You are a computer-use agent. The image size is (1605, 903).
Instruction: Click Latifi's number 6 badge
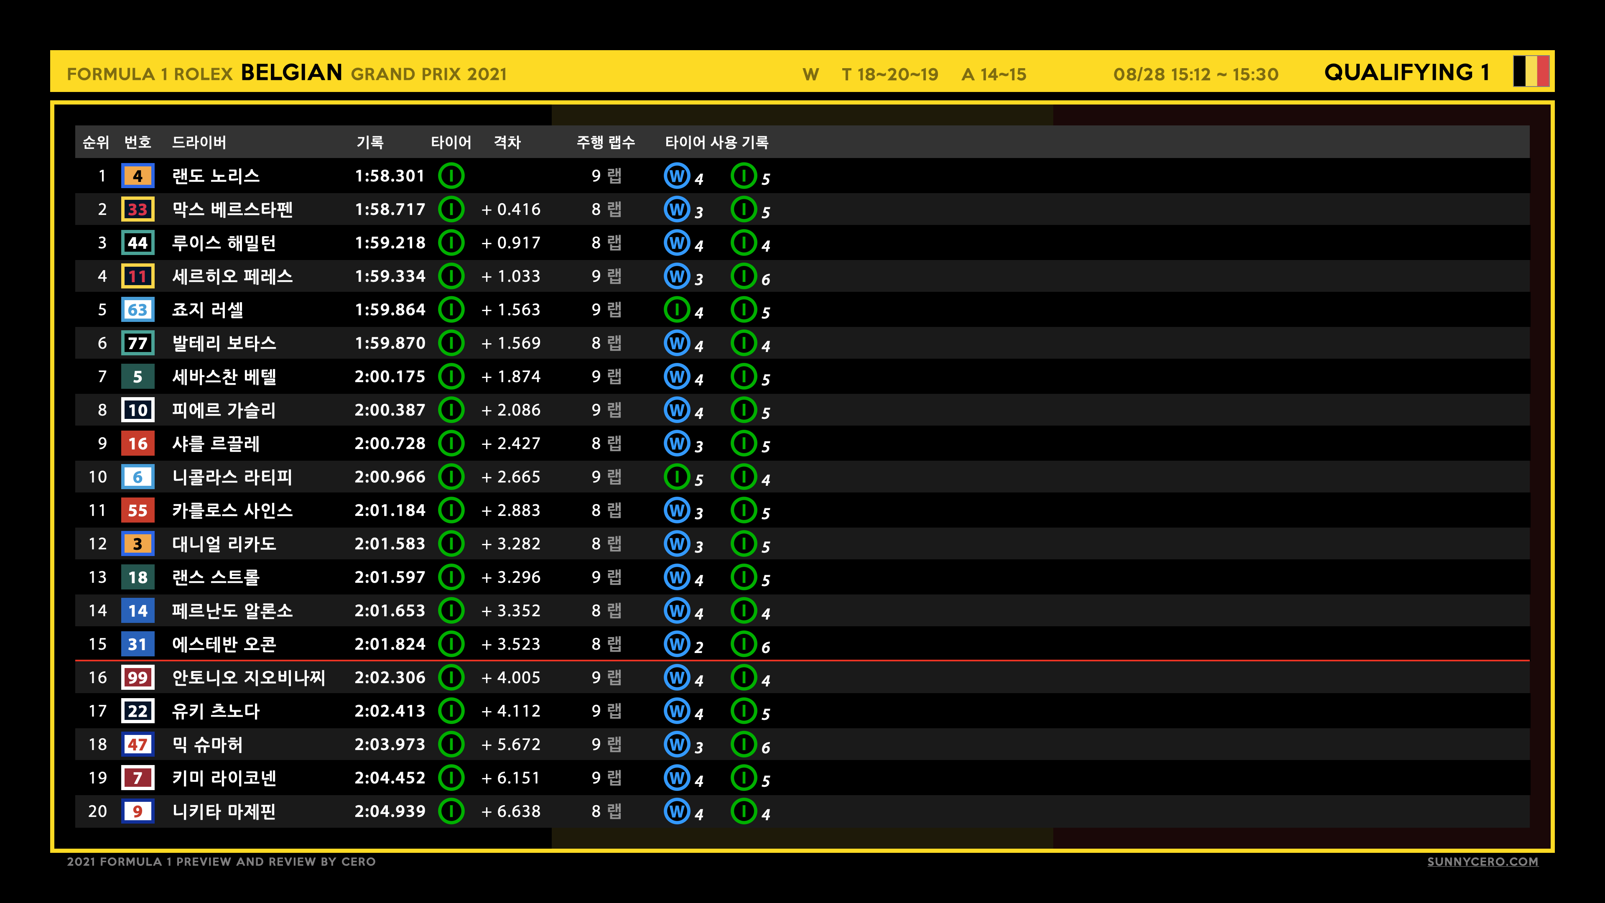138,477
